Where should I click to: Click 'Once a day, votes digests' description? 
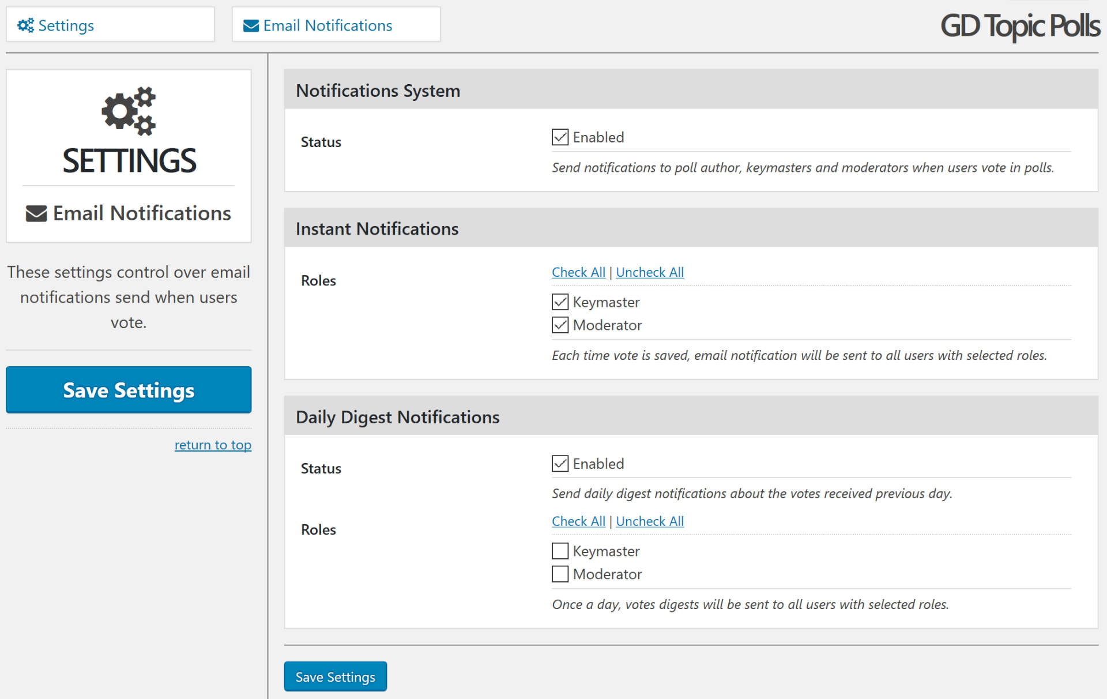pos(750,604)
